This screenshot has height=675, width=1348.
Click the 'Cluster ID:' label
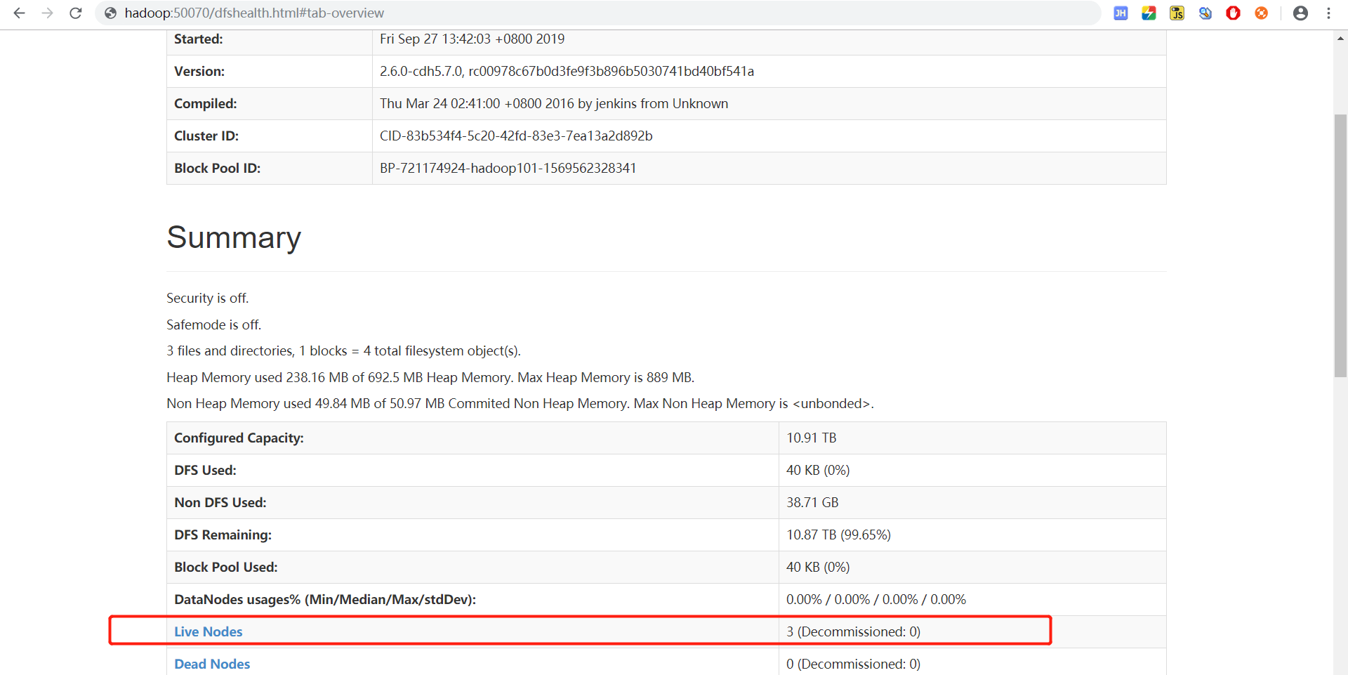[x=206, y=136]
